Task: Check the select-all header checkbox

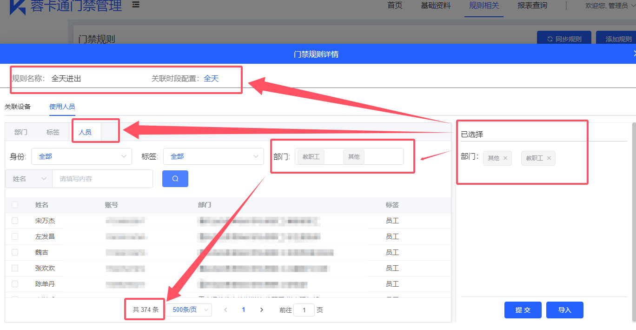Action: pos(15,205)
